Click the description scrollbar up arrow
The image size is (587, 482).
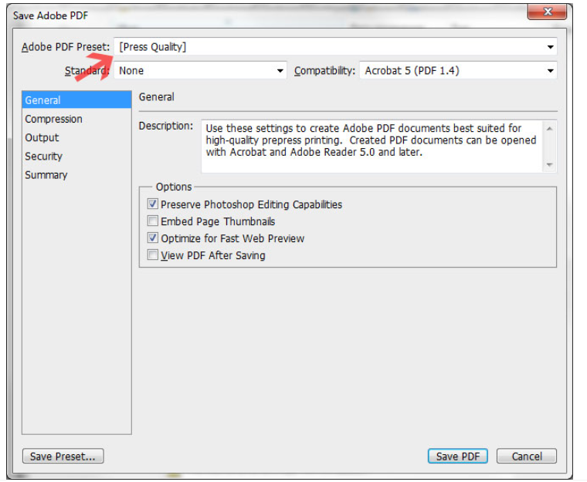(x=549, y=129)
